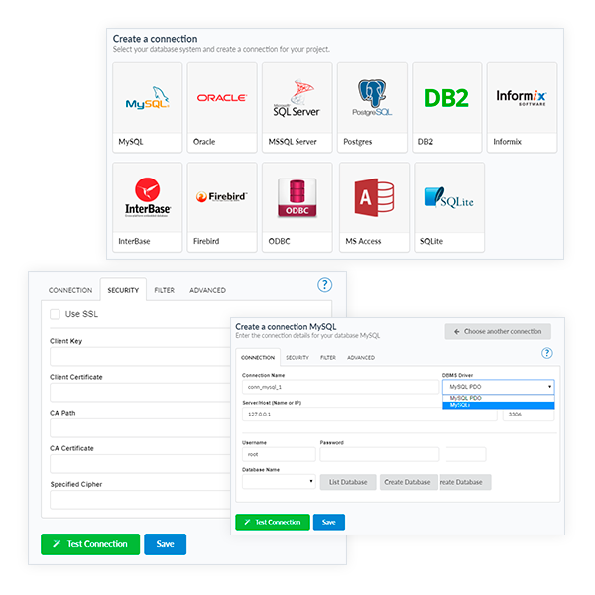Choose the Oracle database tile

point(222,99)
